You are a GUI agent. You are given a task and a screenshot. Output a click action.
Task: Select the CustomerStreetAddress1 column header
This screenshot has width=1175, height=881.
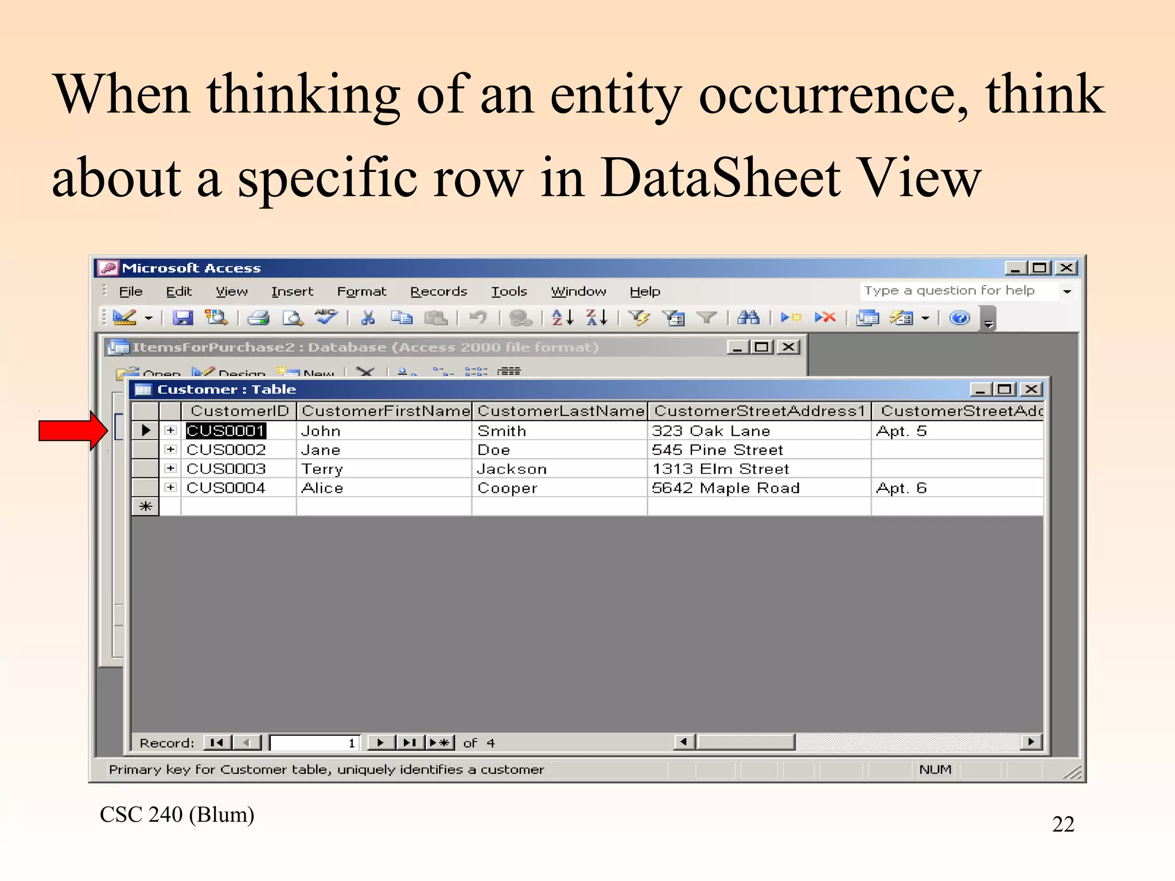point(760,411)
